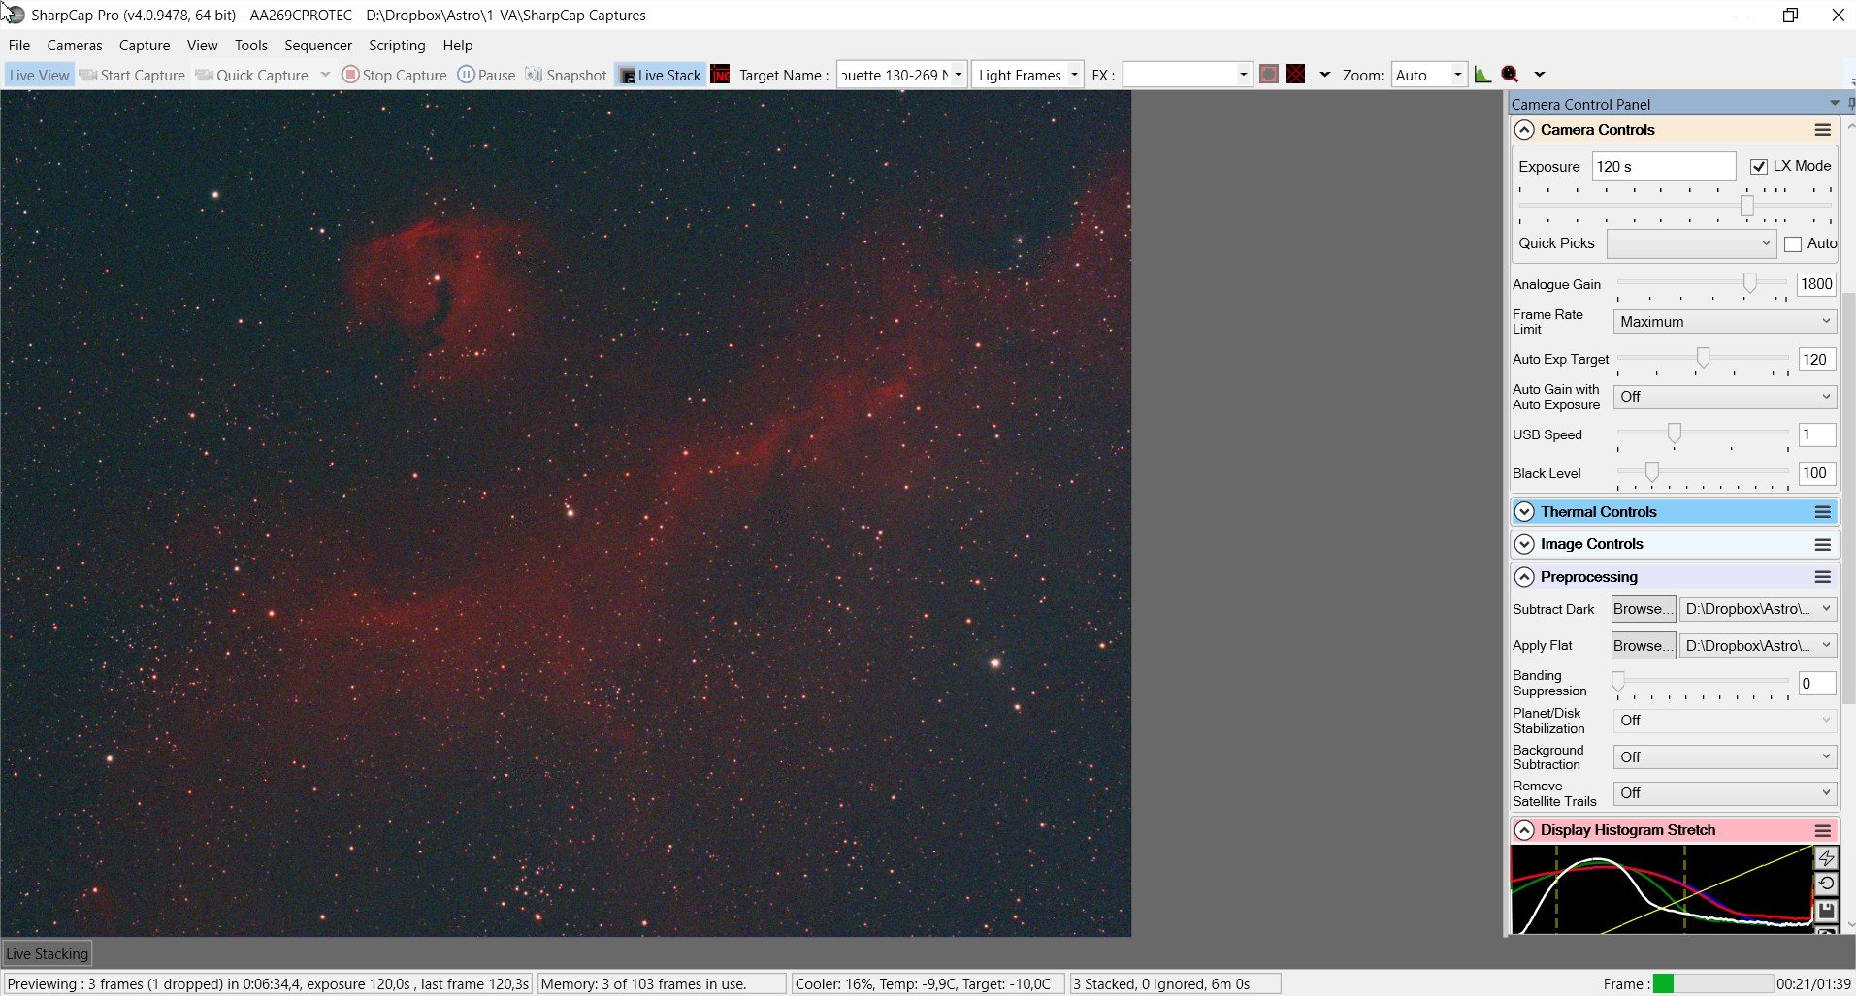Click Browse next to Apply Flat

[1643, 646]
